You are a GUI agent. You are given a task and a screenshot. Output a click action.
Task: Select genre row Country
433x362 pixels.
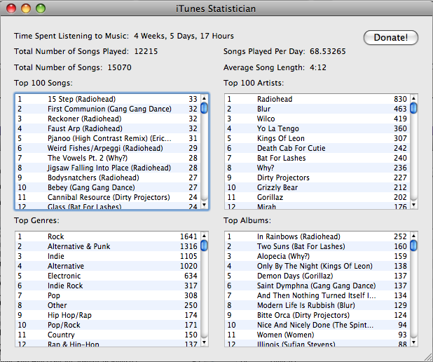point(108,335)
